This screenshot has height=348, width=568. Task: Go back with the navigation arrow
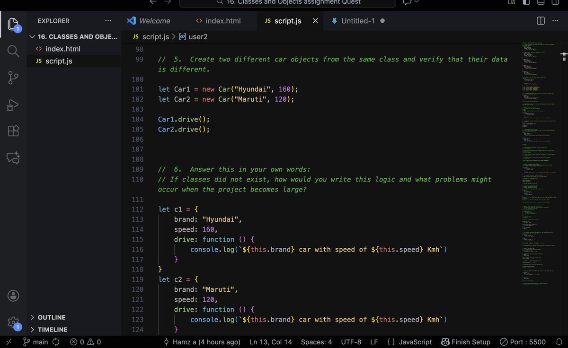point(153,2)
